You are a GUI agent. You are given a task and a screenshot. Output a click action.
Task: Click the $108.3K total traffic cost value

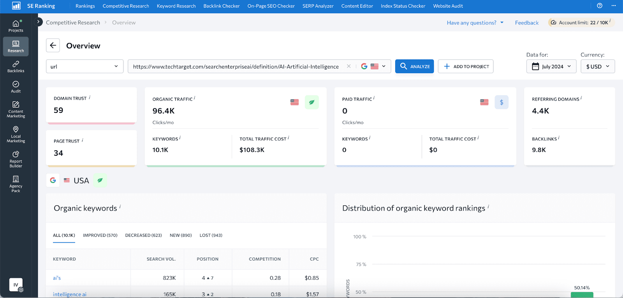pos(252,150)
